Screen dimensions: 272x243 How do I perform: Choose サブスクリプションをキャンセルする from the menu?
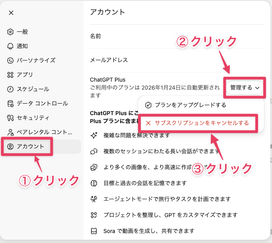[x=202, y=123]
